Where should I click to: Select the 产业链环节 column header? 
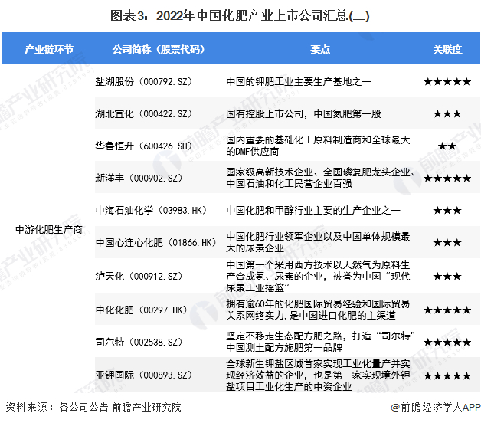pos(49,49)
